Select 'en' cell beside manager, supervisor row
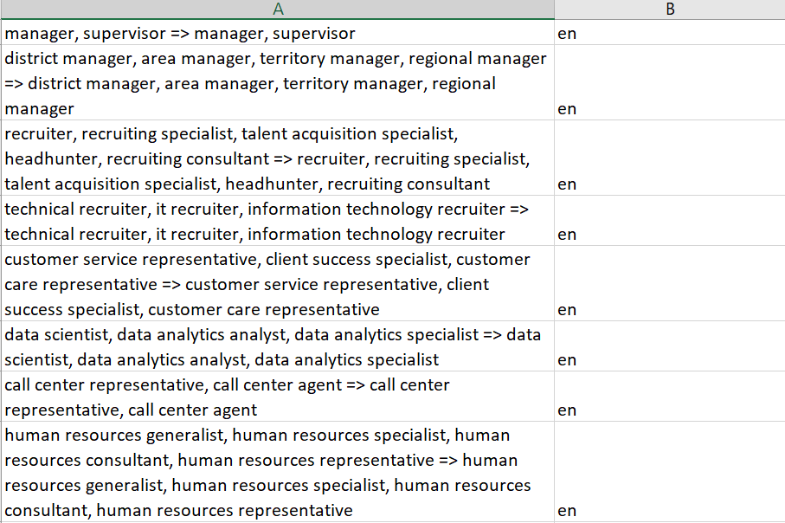Viewport: 785px width, 523px height. pos(670,33)
